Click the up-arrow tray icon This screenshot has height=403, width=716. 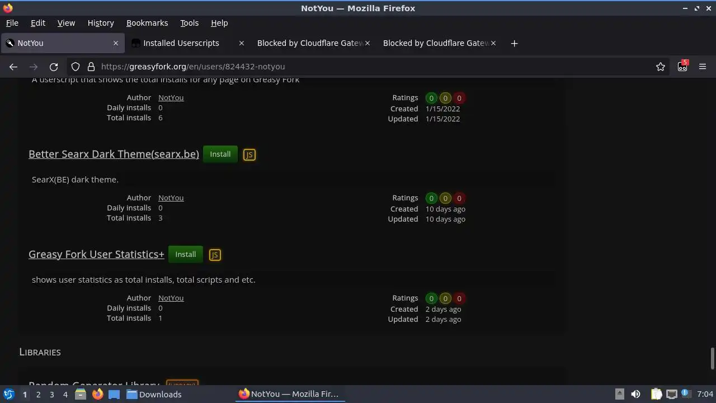tap(619, 394)
